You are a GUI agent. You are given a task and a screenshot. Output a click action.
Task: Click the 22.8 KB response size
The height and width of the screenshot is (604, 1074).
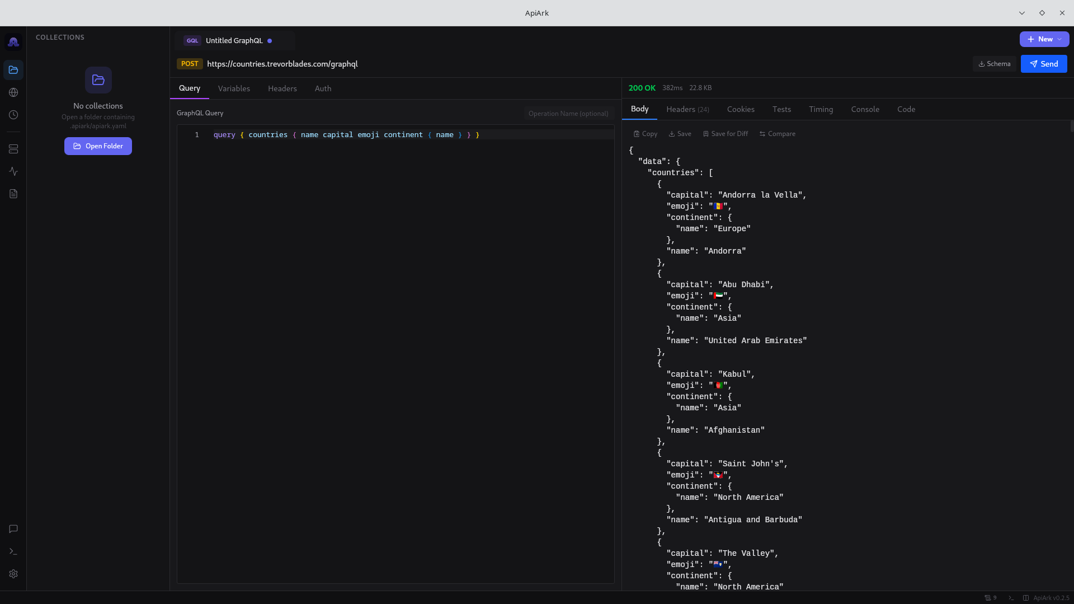click(x=700, y=88)
